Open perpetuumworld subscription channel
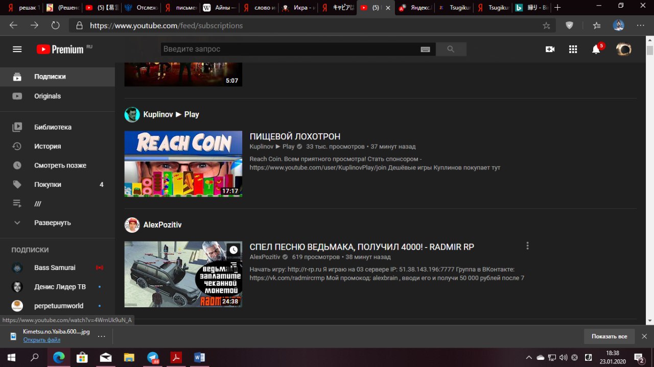This screenshot has height=367, width=654. 57,306
